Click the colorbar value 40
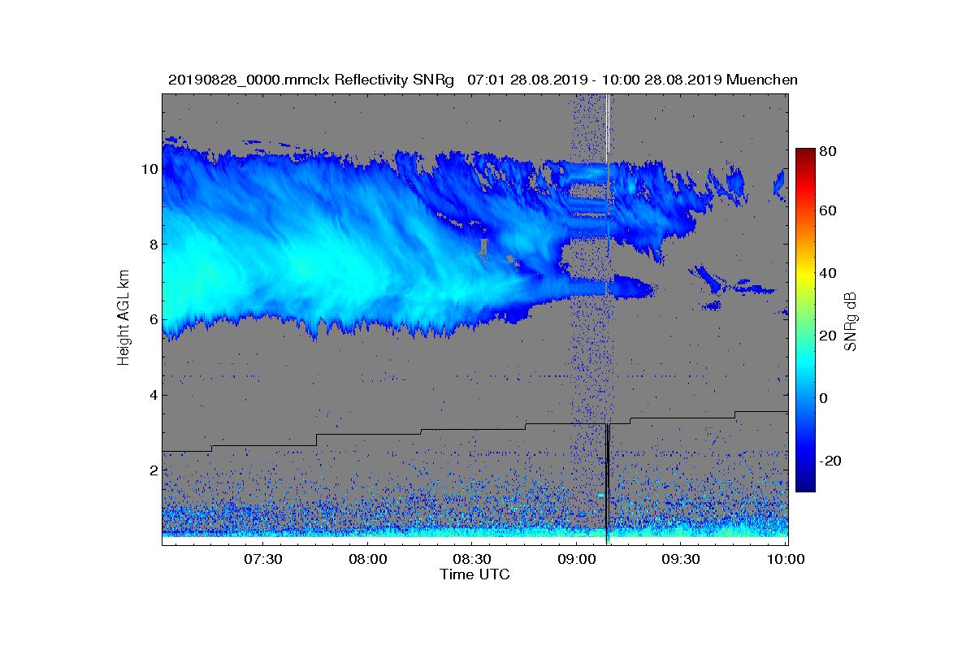 coord(830,274)
